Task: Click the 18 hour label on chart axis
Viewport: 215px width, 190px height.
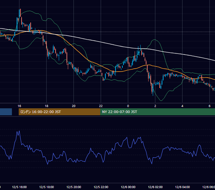Action: 46,106
